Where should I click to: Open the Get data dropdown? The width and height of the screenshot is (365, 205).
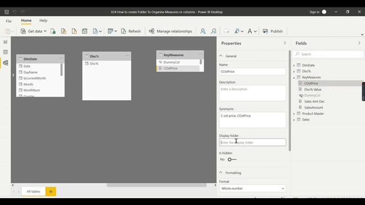tap(34, 31)
